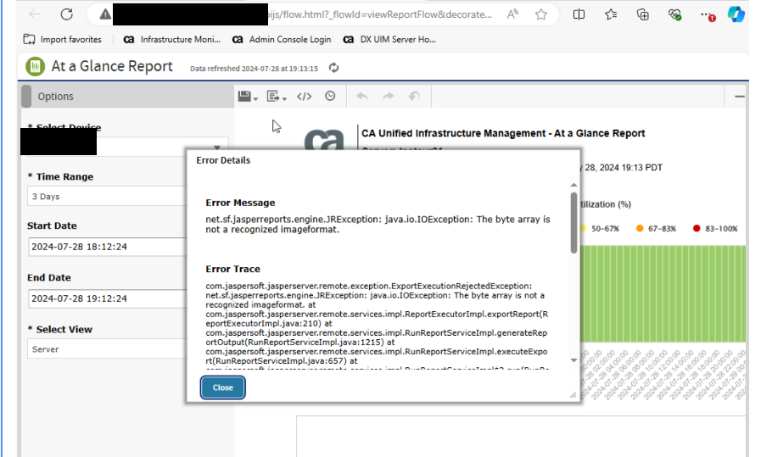Image resolution: width=761 pixels, height=457 pixels.
Task: Click the browser refresh button
Action: pos(66,14)
